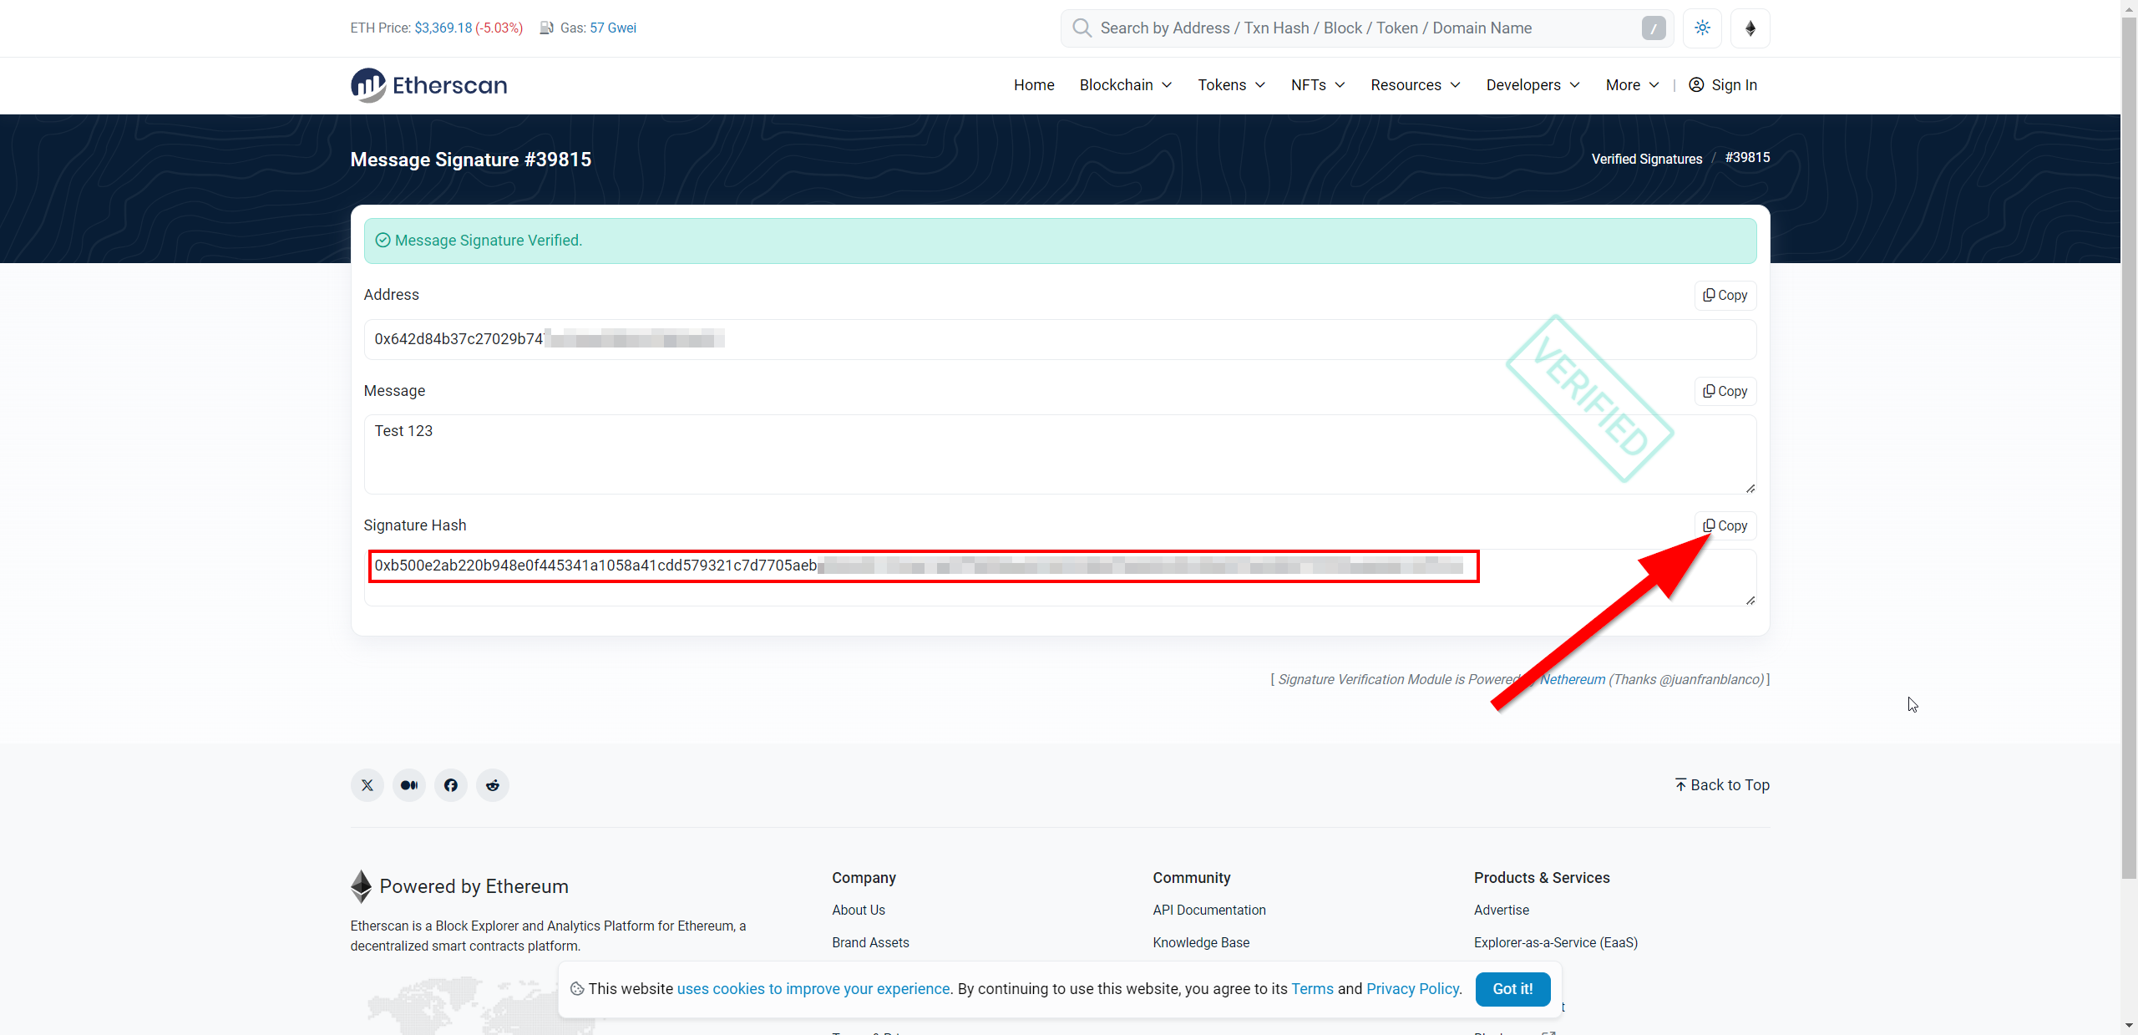
Task: Open the Developers menu
Action: point(1533,85)
